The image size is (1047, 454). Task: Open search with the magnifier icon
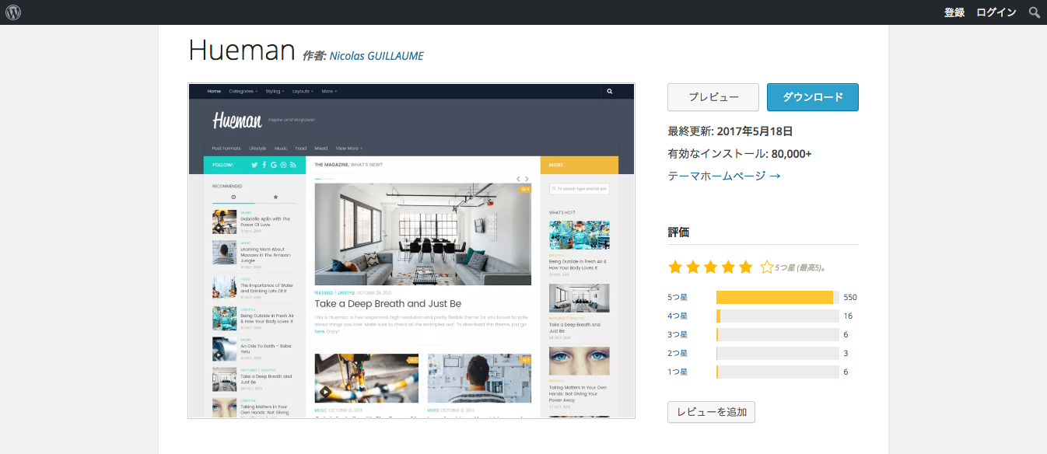coord(1034,12)
